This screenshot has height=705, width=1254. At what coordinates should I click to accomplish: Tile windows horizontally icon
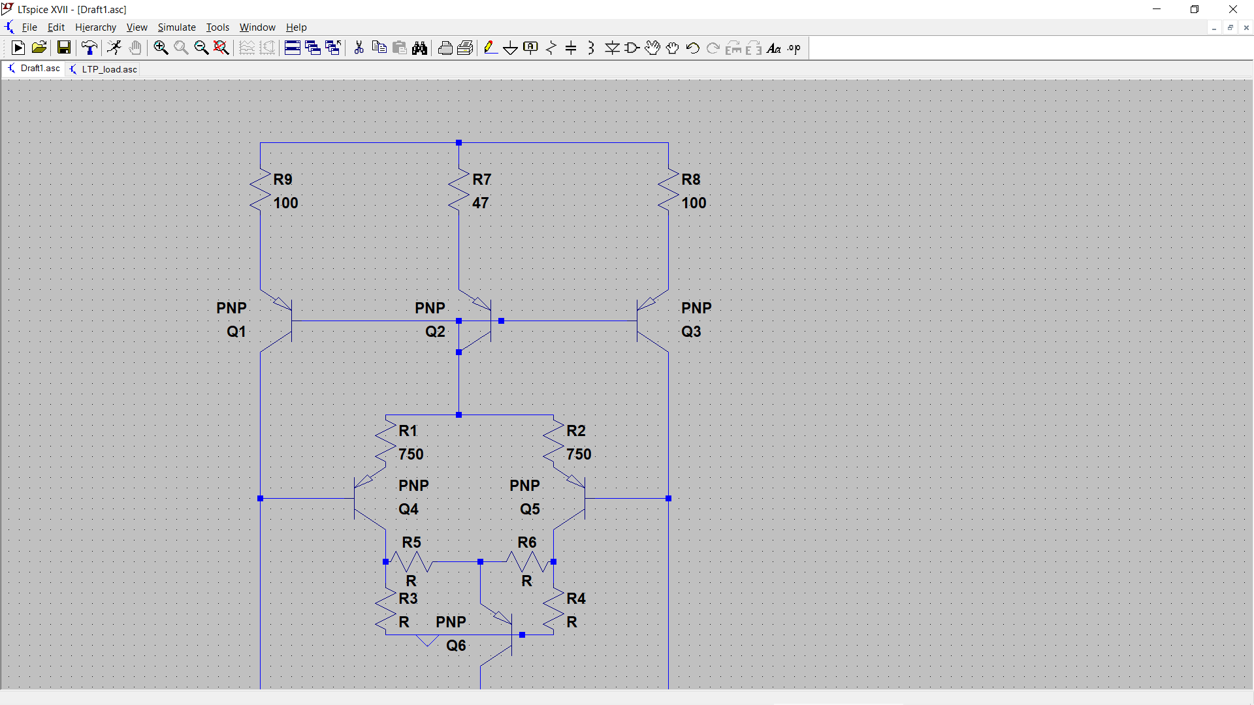[293, 48]
